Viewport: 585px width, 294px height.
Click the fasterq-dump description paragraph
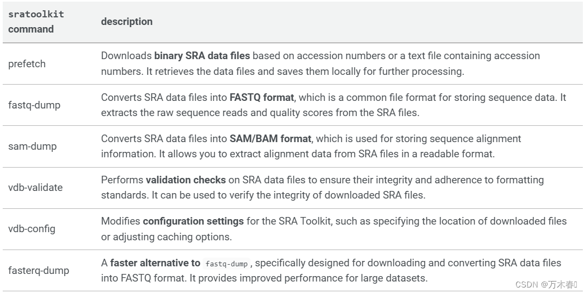(x=331, y=270)
